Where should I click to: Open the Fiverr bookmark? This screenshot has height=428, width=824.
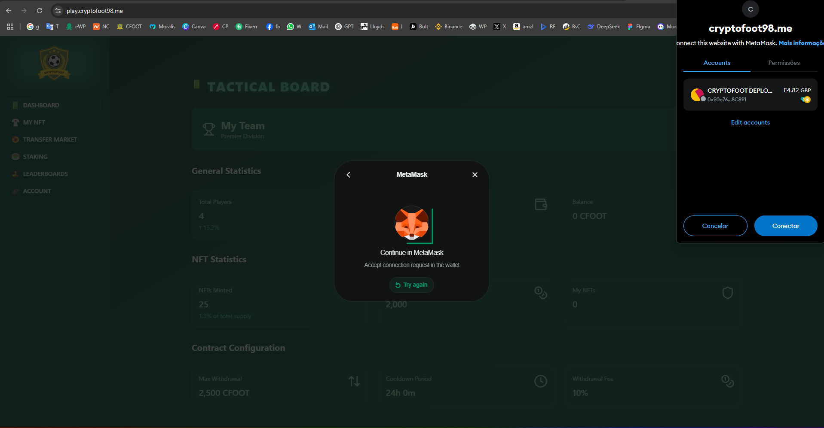(247, 27)
